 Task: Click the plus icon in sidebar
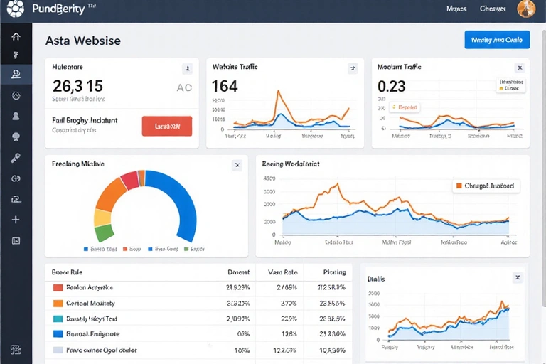16,220
